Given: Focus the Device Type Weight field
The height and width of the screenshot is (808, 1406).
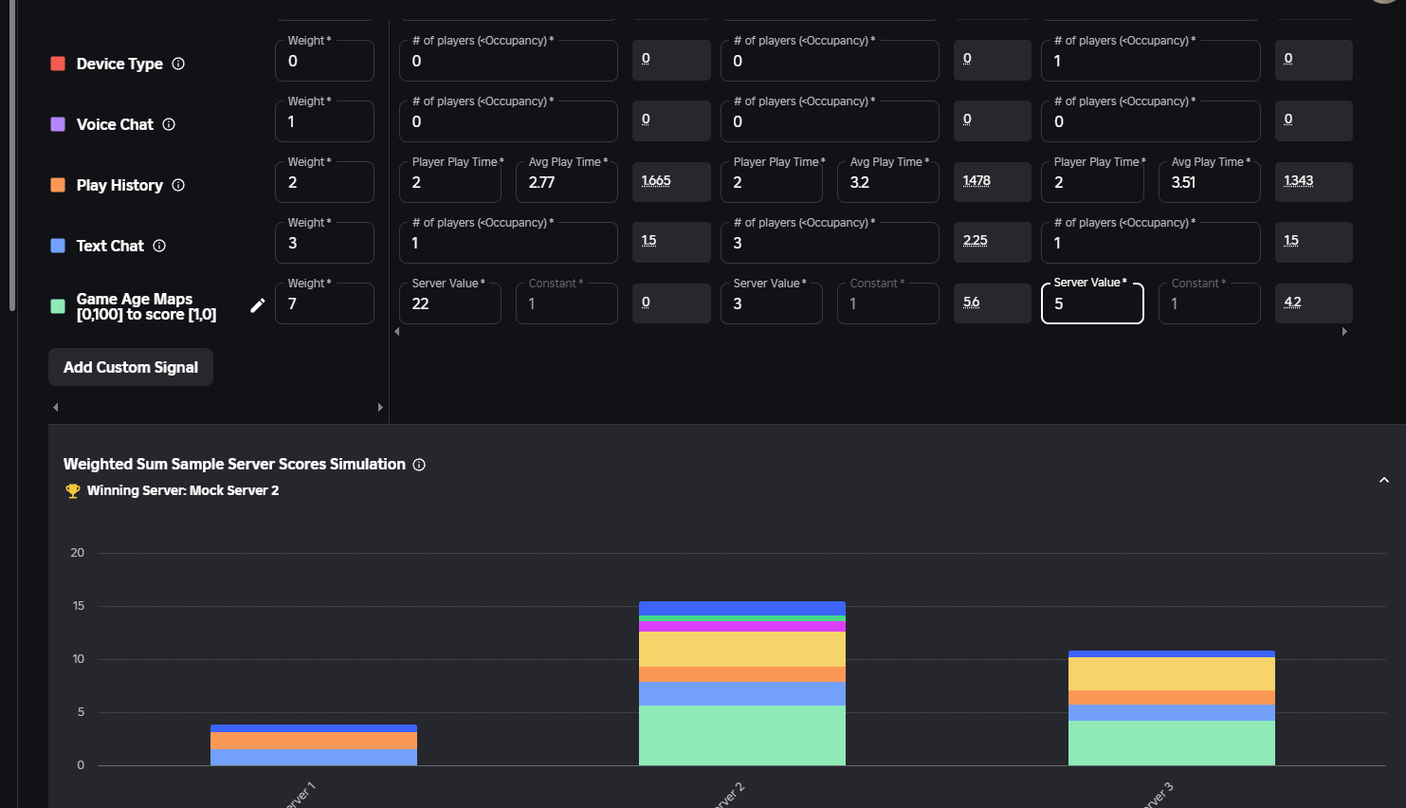Looking at the screenshot, I should tap(324, 61).
